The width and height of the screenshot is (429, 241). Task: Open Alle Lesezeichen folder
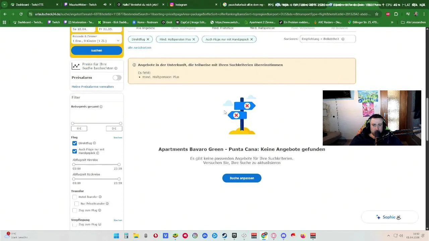pos(413,22)
